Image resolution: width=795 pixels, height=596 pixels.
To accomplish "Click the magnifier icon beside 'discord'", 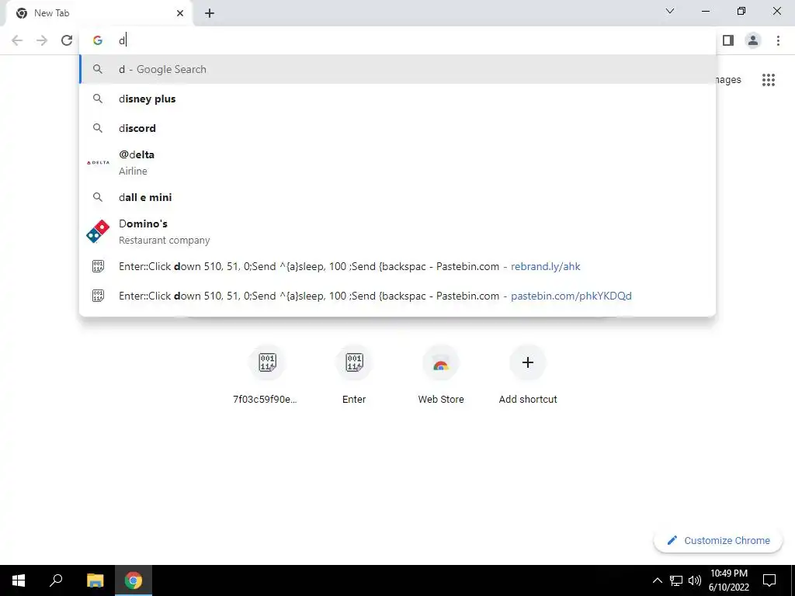I will click(98, 128).
